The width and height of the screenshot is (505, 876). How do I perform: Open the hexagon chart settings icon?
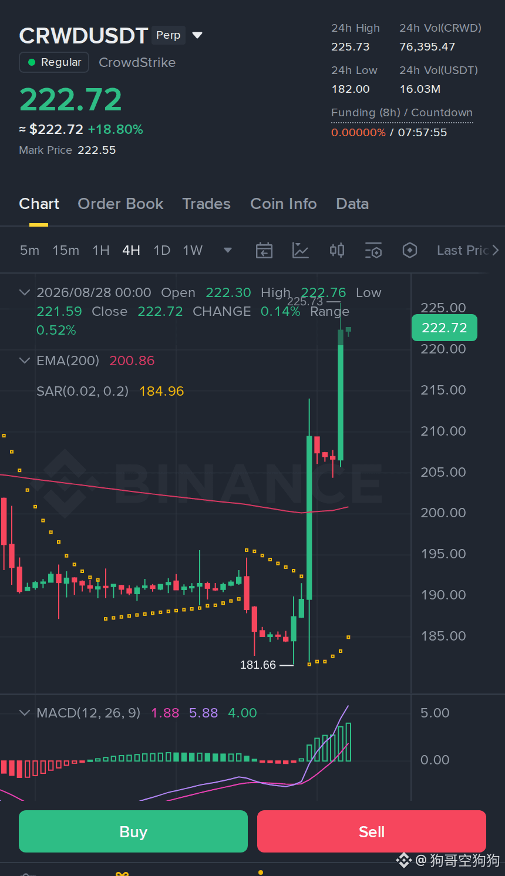click(410, 251)
